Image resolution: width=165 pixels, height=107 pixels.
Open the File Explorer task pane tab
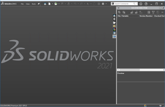pos(114,23)
